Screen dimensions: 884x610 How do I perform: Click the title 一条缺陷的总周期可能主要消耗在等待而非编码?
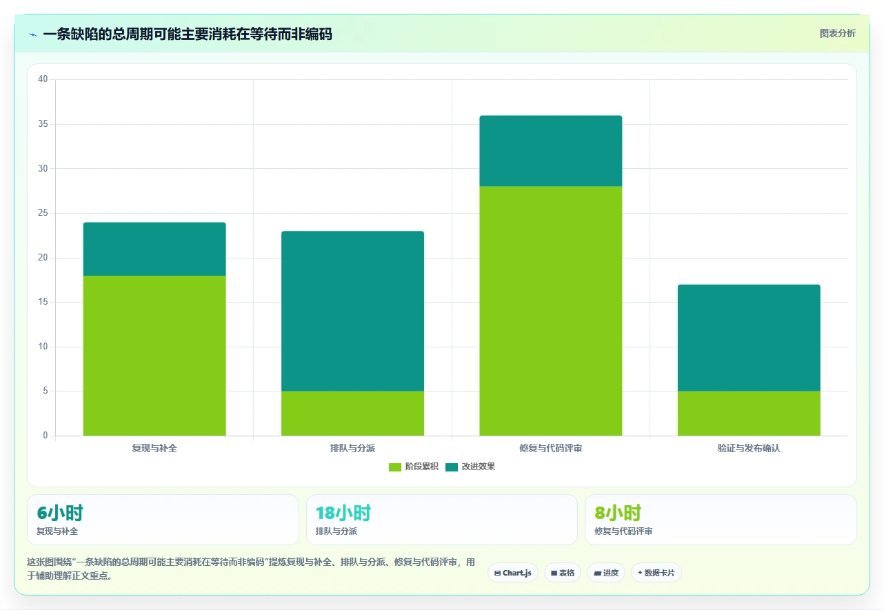[x=188, y=34]
